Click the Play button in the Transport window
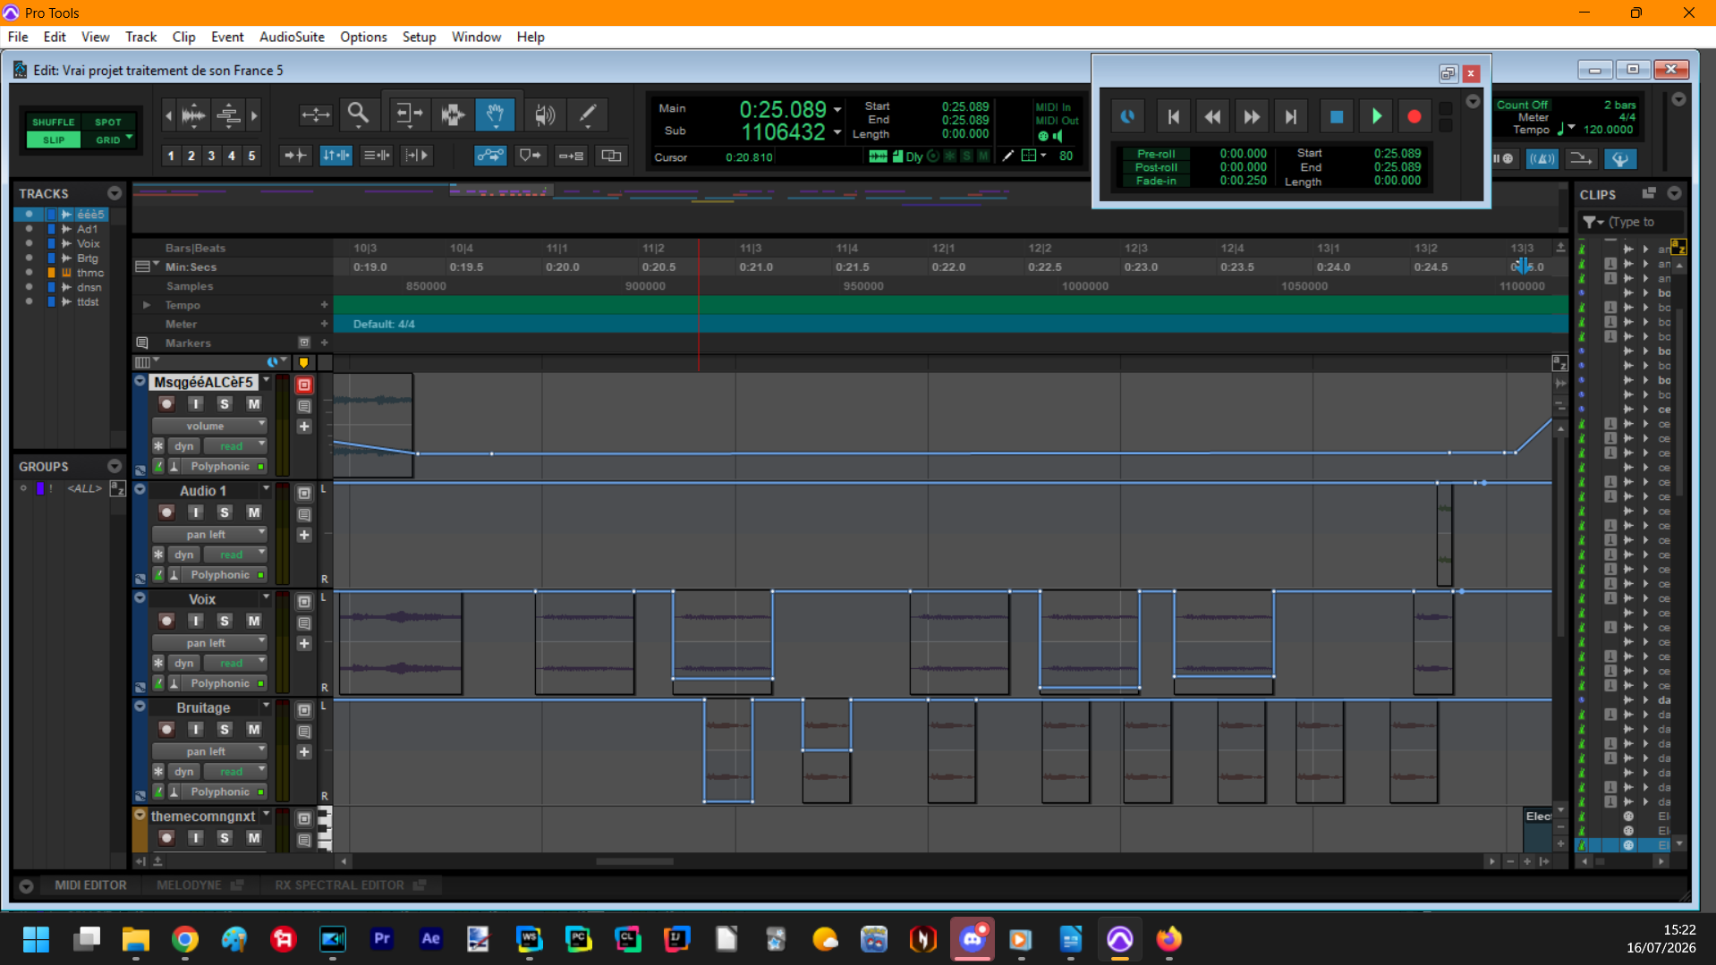Image resolution: width=1716 pixels, height=965 pixels. 1376,116
